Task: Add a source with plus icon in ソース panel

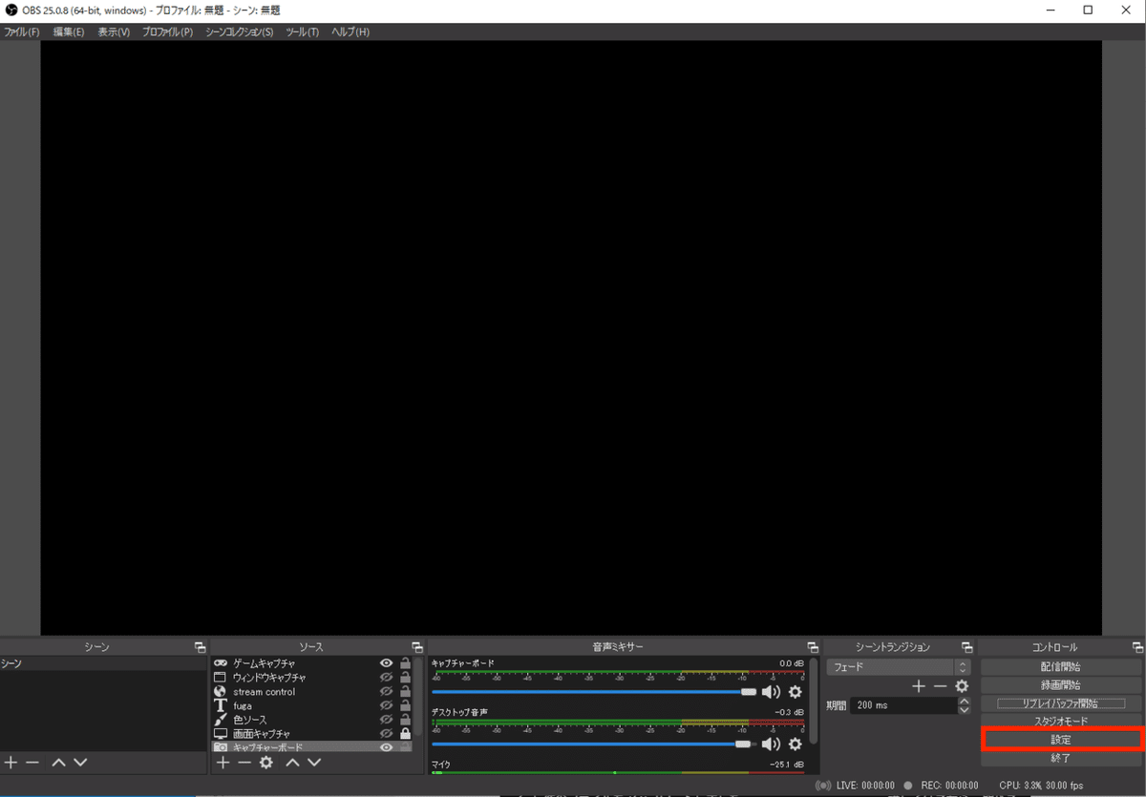Action: [223, 763]
